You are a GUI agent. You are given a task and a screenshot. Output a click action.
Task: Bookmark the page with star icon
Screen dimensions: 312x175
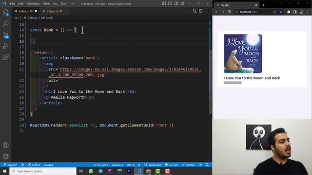(281, 12)
